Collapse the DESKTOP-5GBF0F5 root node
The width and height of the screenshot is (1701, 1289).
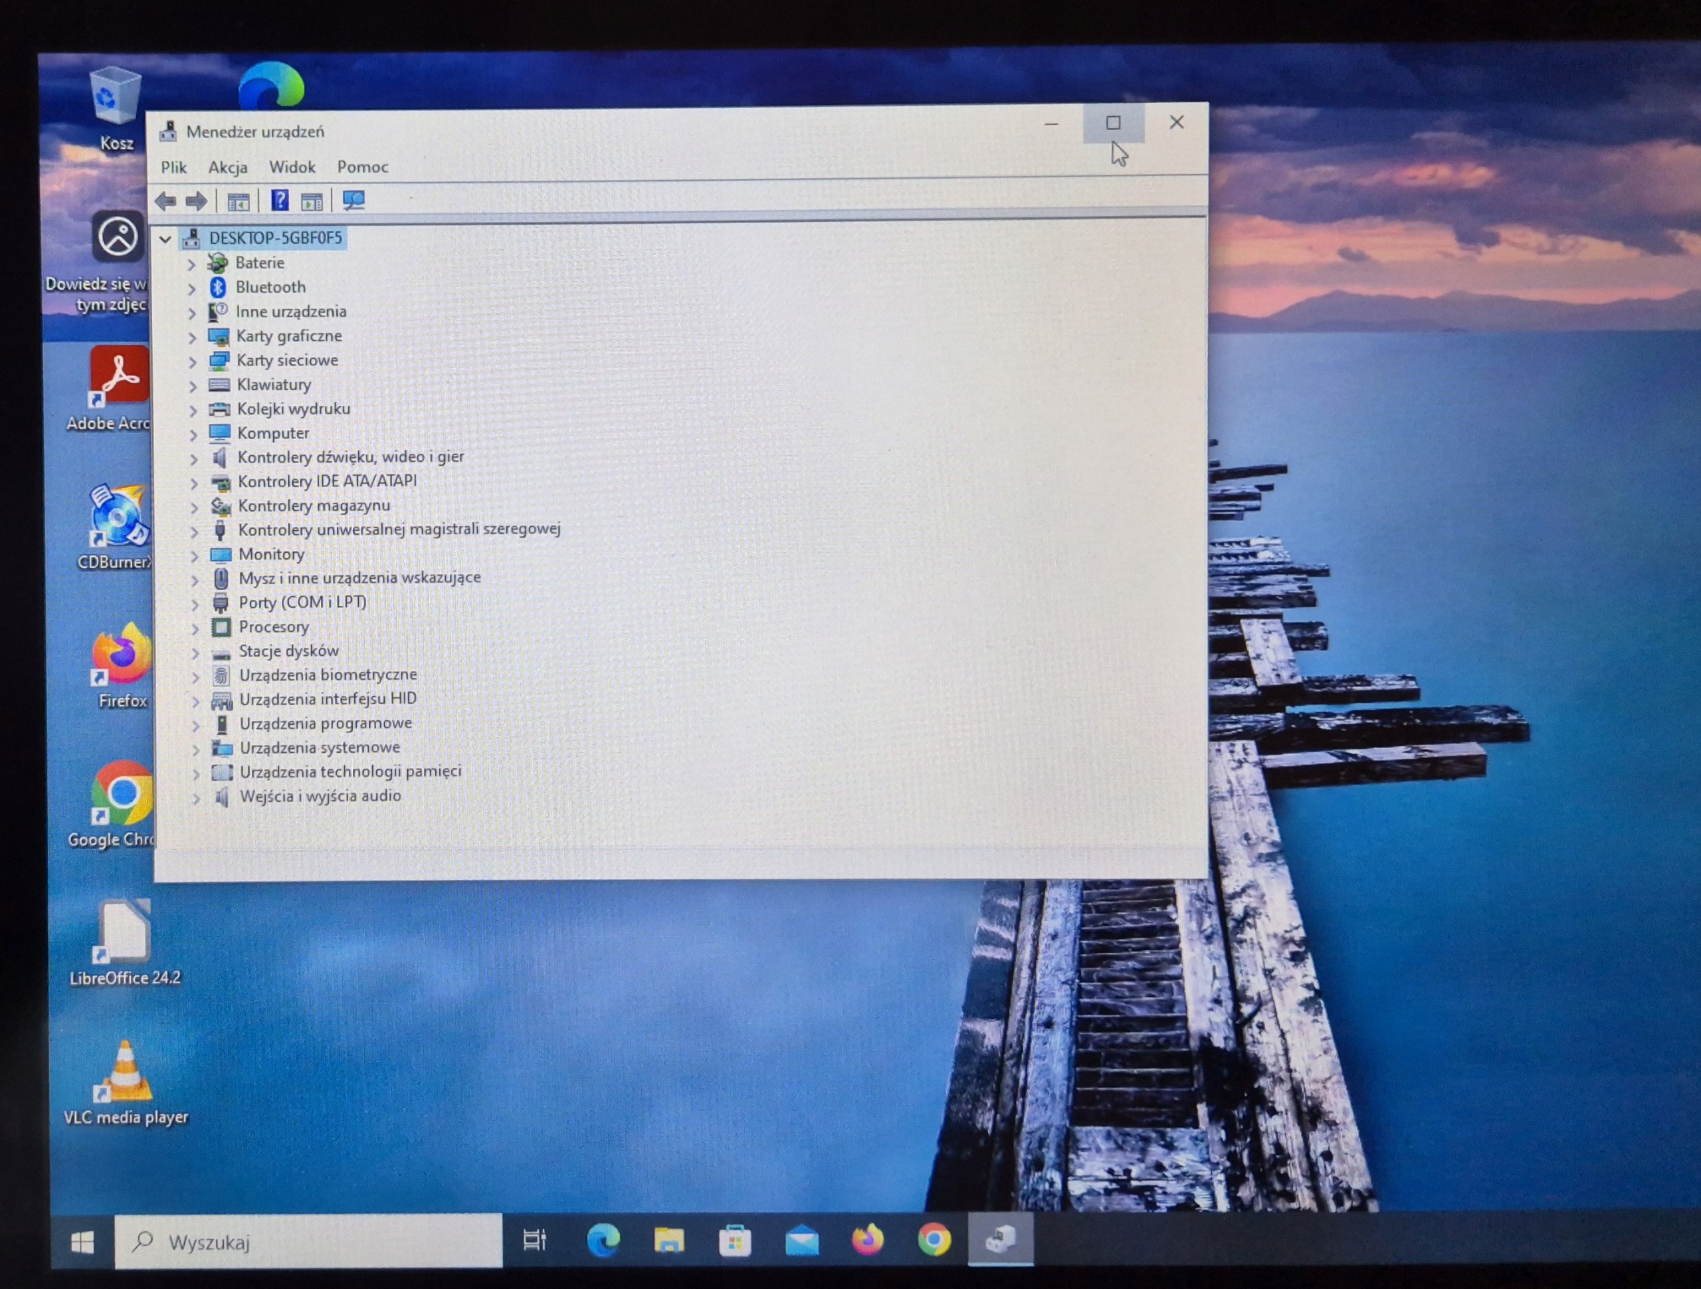coord(165,239)
